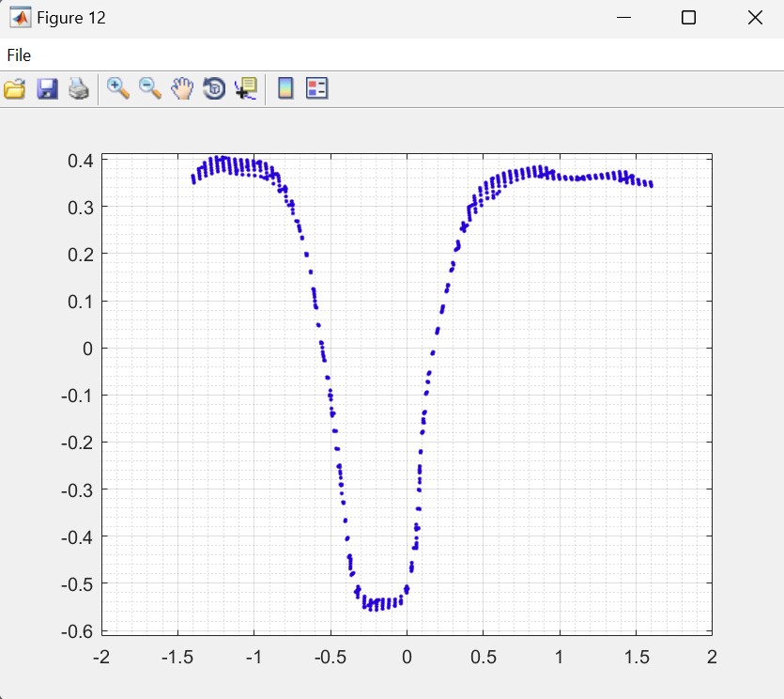Click the Open File folder icon
Viewport: 784px width, 699px height.
[15, 89]
